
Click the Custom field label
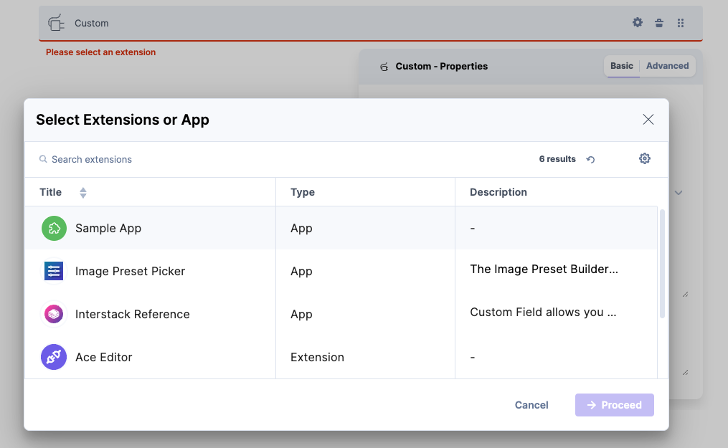coord(92,23)
